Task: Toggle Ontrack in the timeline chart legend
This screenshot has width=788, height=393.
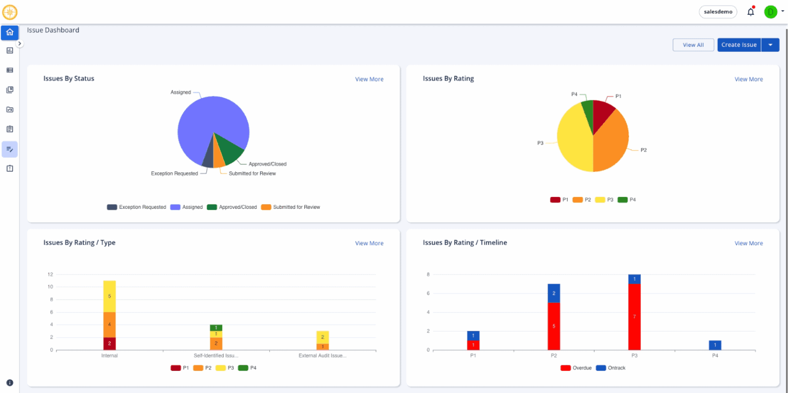Action: pyautogui.click(x=610, y=368)
